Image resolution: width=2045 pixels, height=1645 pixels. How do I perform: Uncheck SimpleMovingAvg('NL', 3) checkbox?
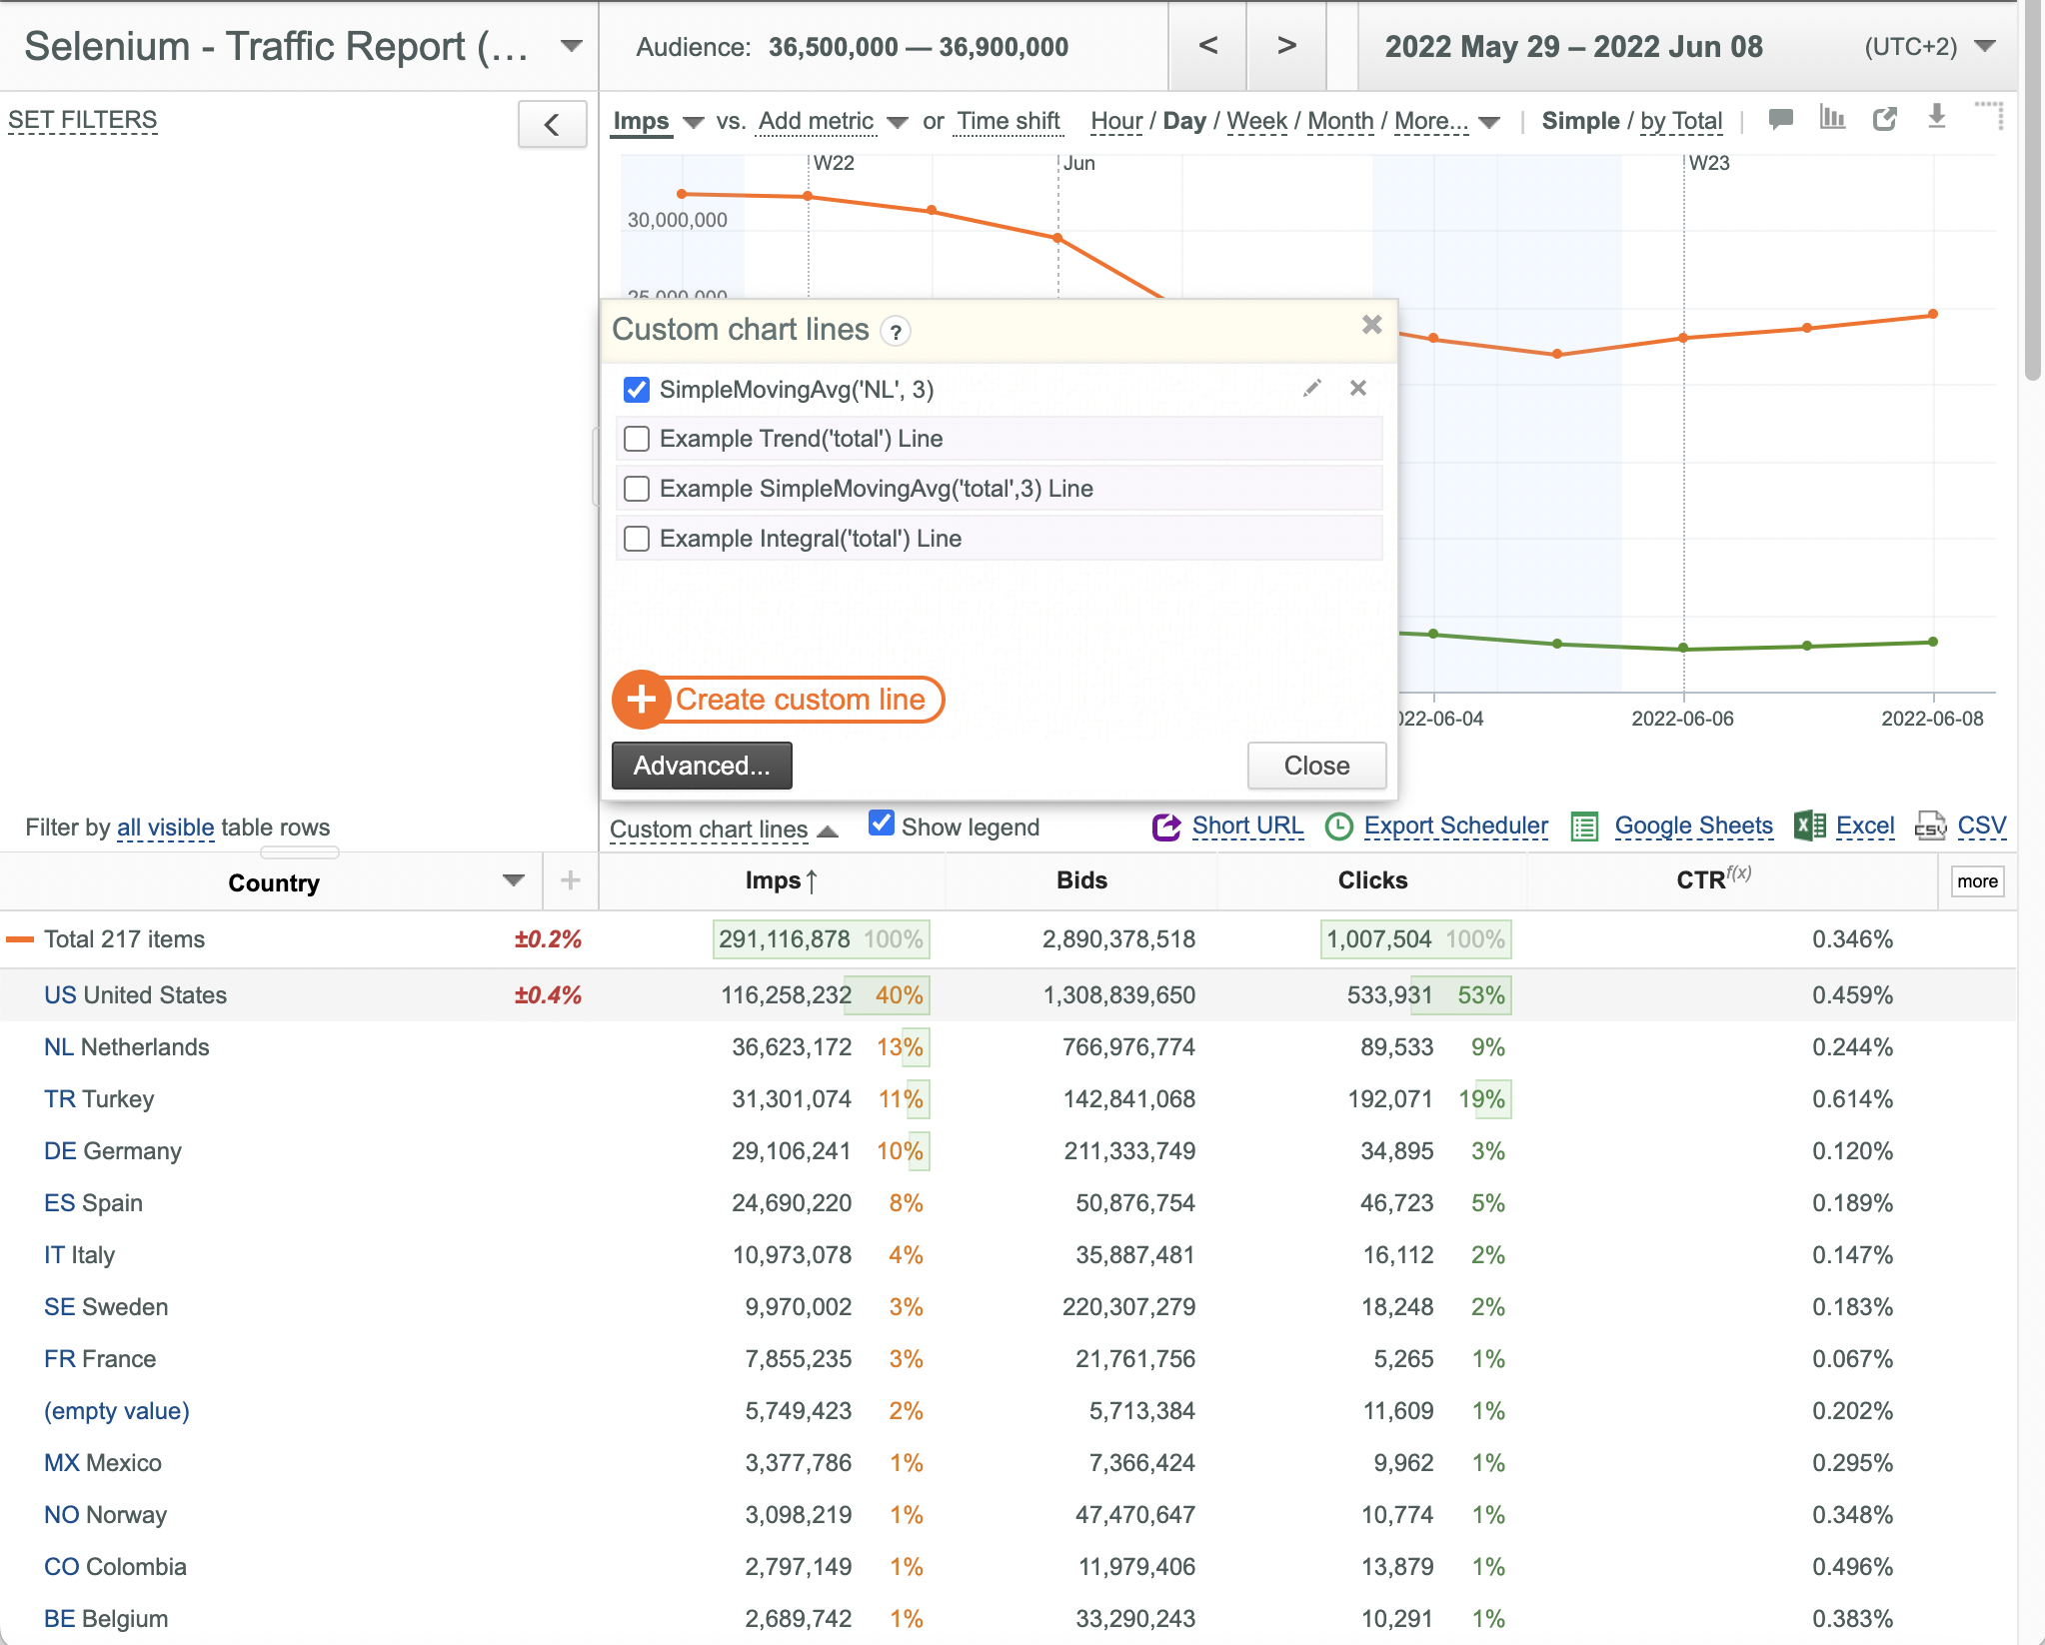tap(637, 390)
